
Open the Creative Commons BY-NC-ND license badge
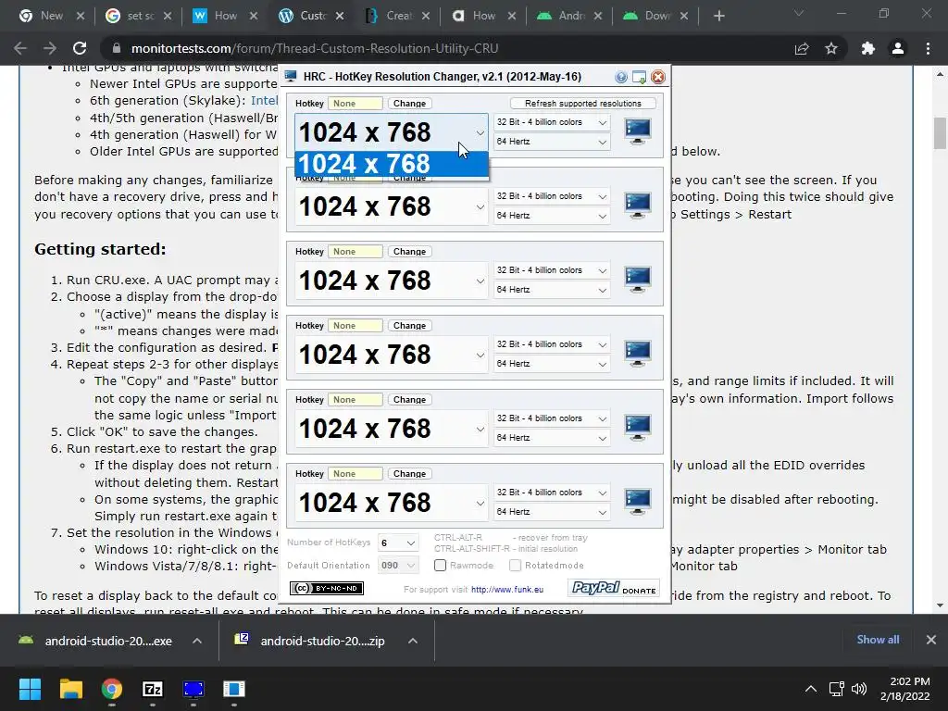(x=327, y=588)
